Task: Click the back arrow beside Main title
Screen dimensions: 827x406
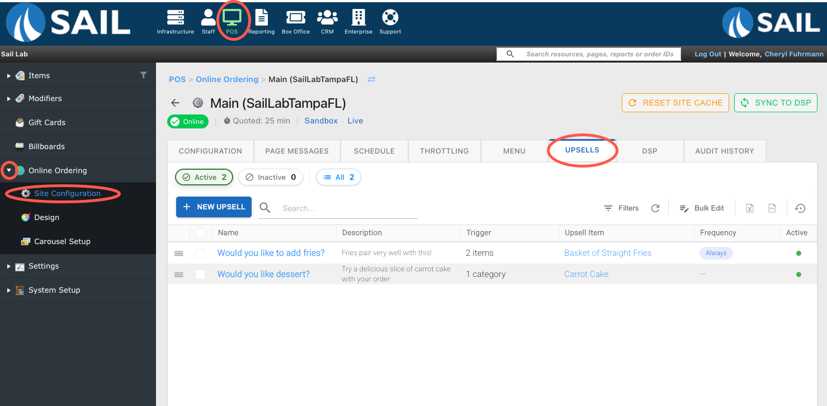Action: click(175, 103)
